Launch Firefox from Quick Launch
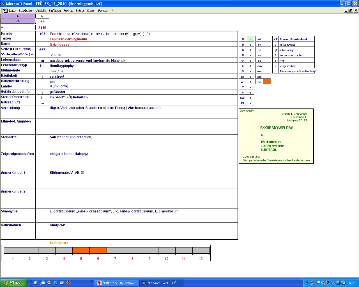This screenshot has width=359, height=287. click(x=68, y=283)
